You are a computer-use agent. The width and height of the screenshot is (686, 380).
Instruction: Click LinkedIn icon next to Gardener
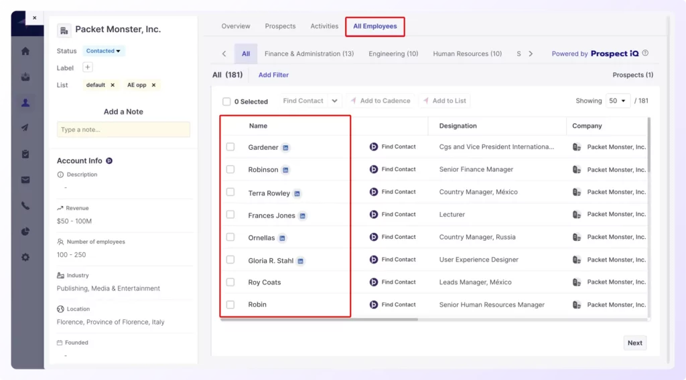[285, 148]
